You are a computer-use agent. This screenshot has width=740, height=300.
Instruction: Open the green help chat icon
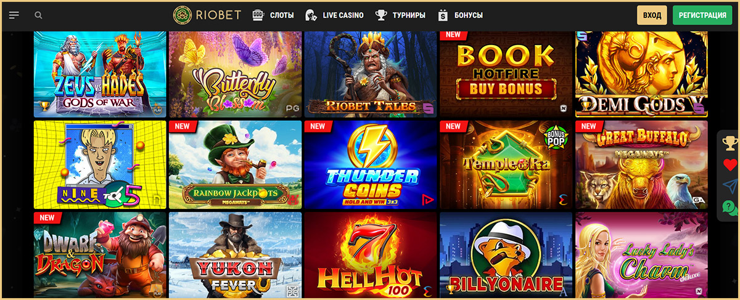(730, 208)
